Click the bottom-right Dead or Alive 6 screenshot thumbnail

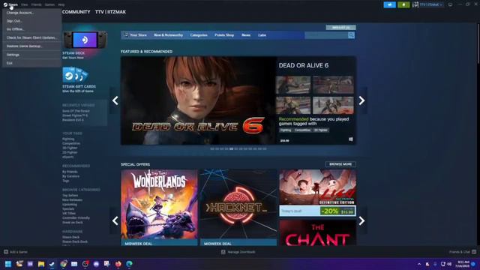(x=333, y=105)
